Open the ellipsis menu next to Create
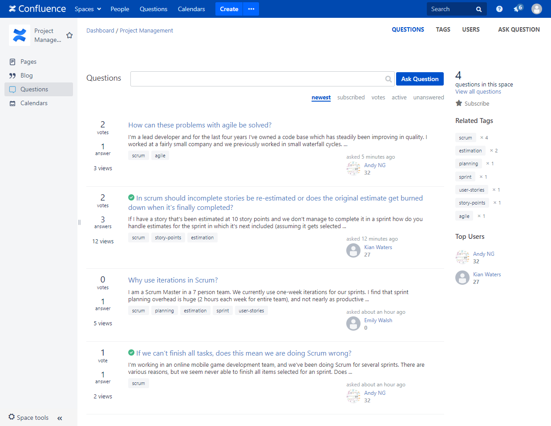Screen dimensions: 551x426 [x=251, y=8]
